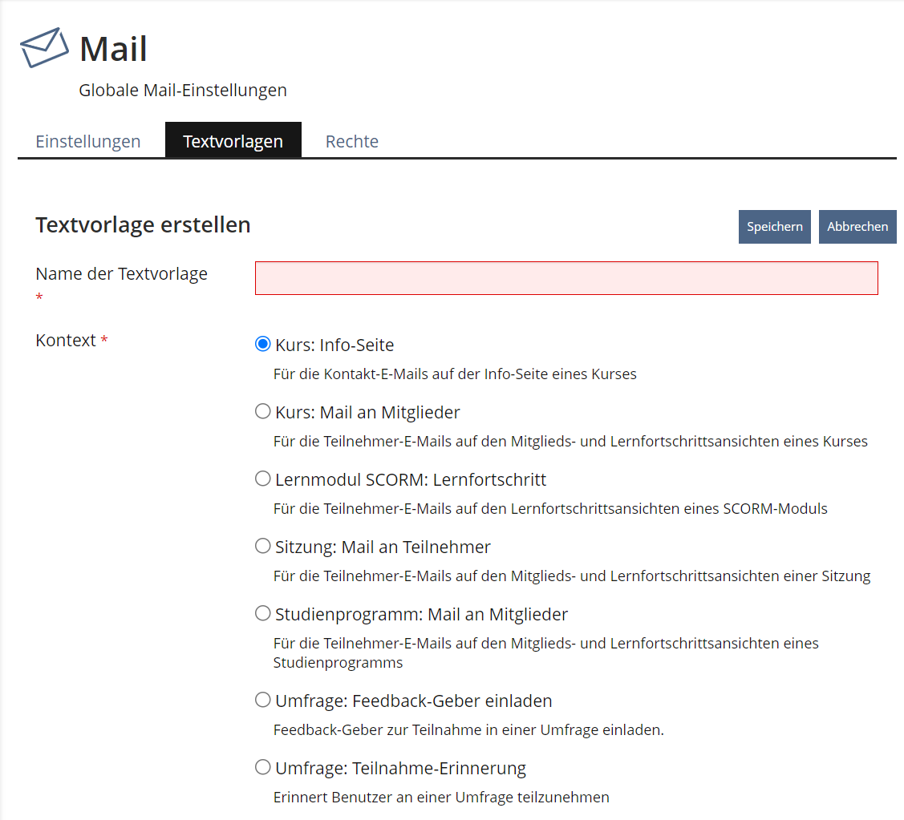Cancel with the Abbrechen button
904x820 pixels.
tap(857, 227)
